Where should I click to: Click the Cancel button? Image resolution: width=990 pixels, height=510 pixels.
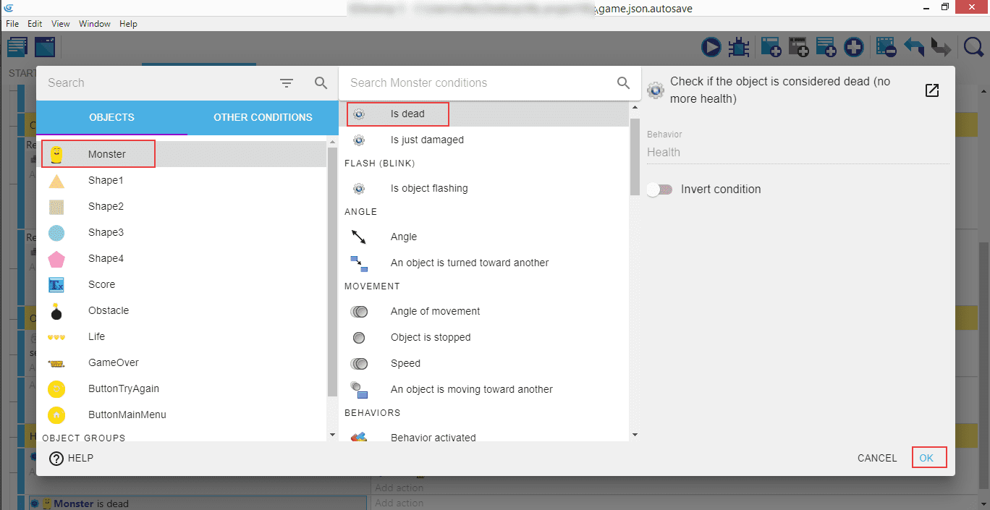coord(876,458)
